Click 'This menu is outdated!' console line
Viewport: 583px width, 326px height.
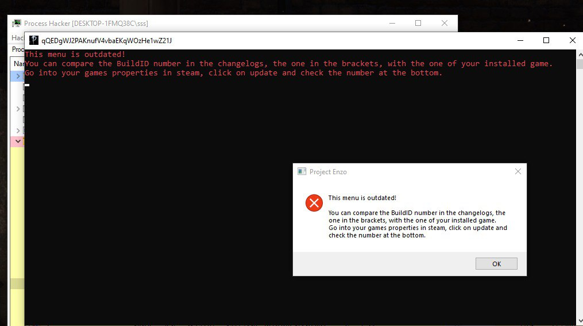click(75, 54)
